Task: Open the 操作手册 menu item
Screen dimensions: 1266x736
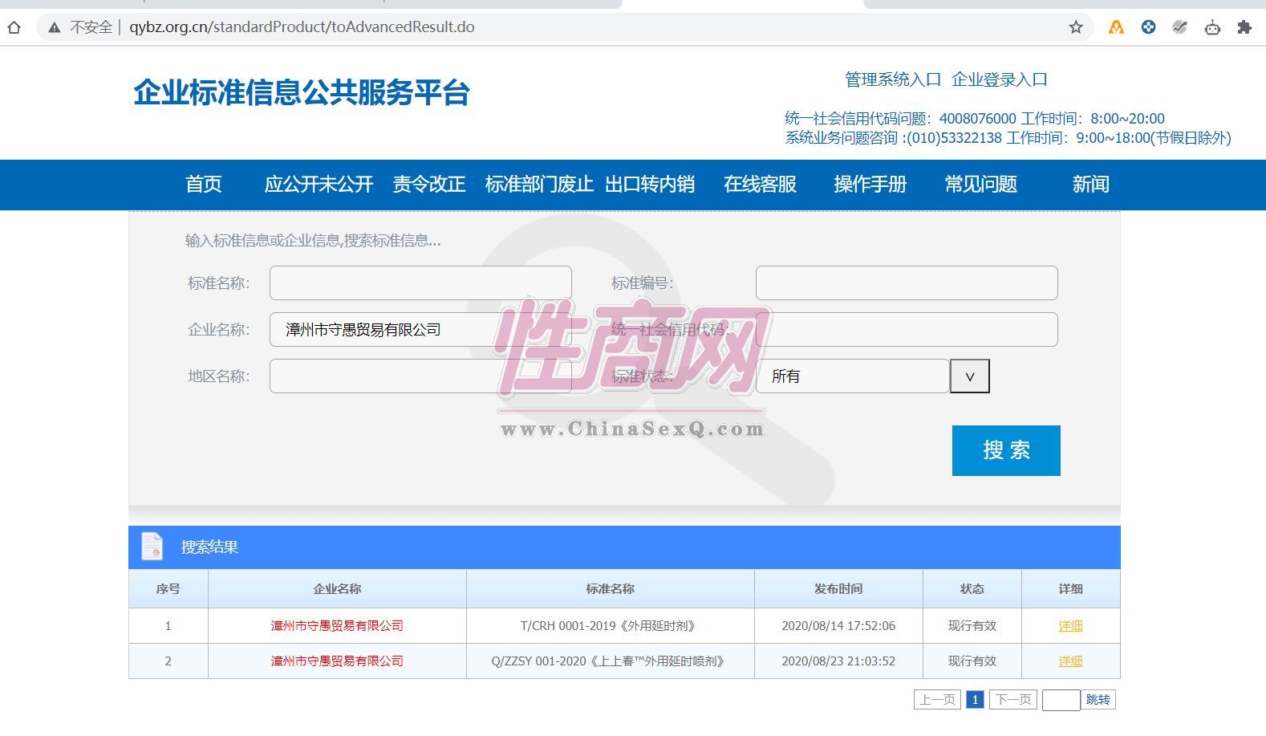Action: [870, 185]
